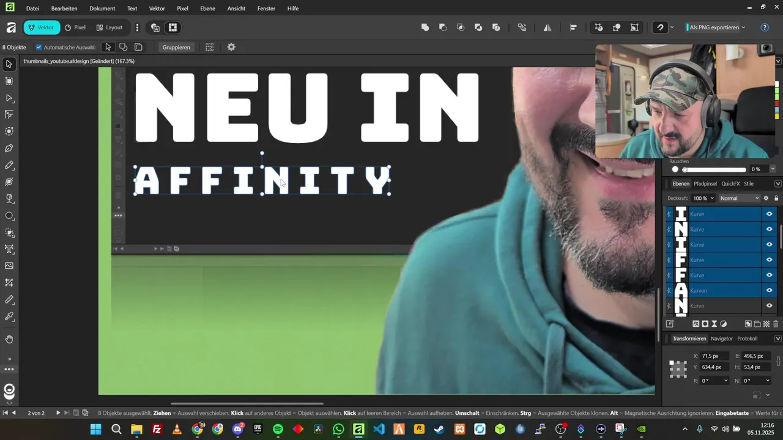Screen dimensions: 783x440
Task: Open the export options arrow beside PNG
Action: 743,28
